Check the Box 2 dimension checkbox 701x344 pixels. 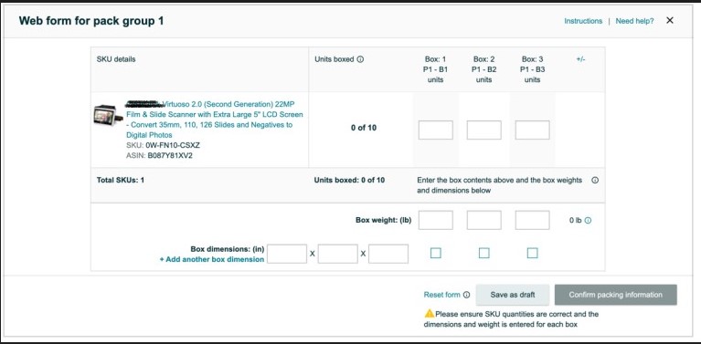click(x=483, y=254)
